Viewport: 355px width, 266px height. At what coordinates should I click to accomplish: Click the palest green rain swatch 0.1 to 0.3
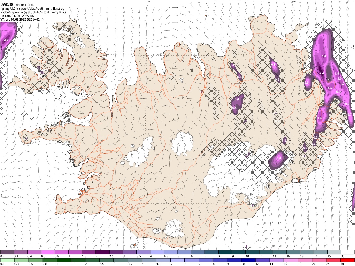pyautogui.click(x=7, y=260)
